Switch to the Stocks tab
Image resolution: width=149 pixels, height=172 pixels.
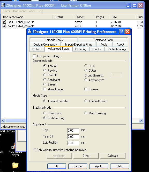click(97, 49)
